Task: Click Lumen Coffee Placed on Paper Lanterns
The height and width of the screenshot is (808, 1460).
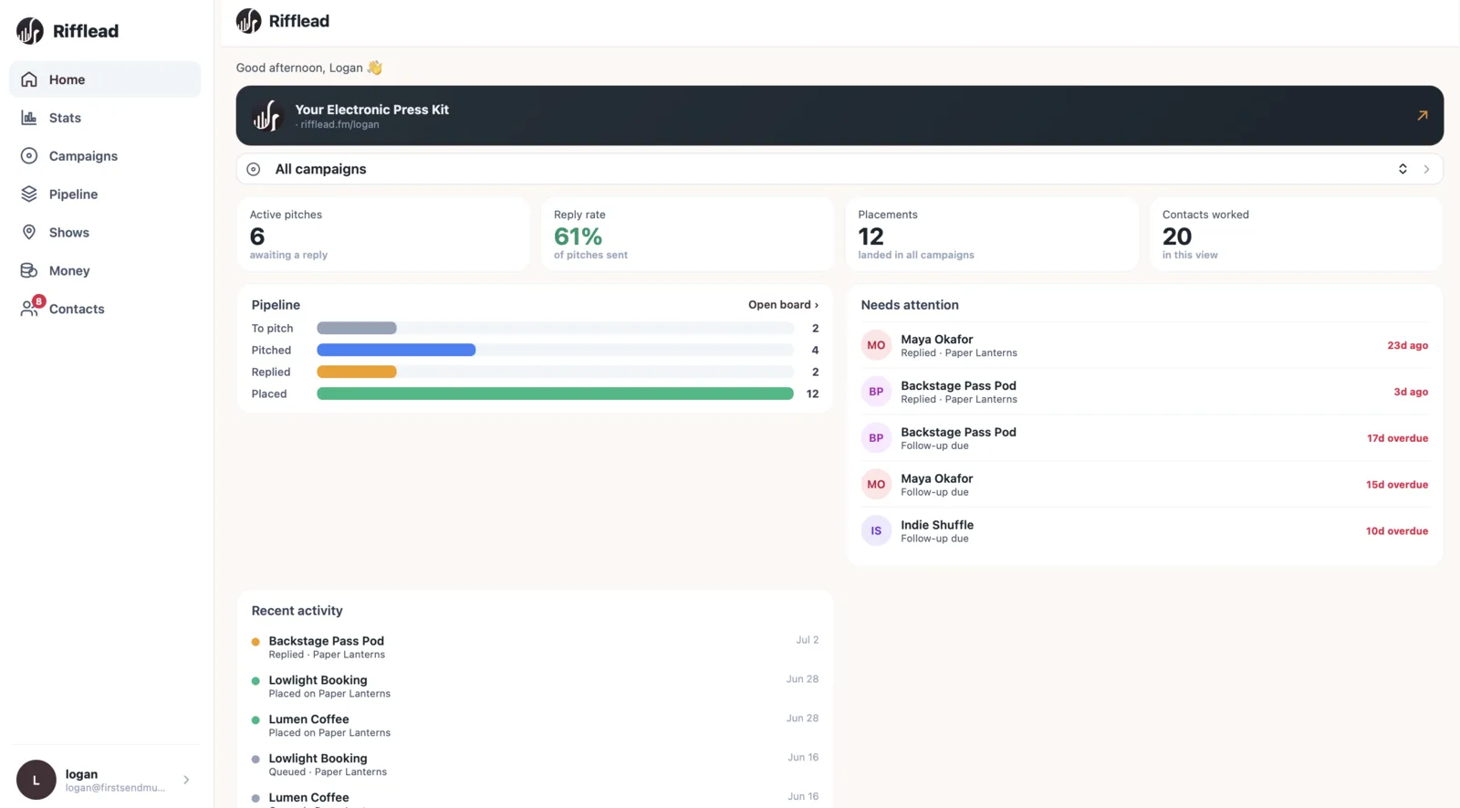Action: point(329,726)
